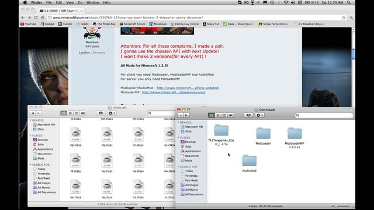
Task: Switch minecraft window to icon view
Action: tap(64, 113)
